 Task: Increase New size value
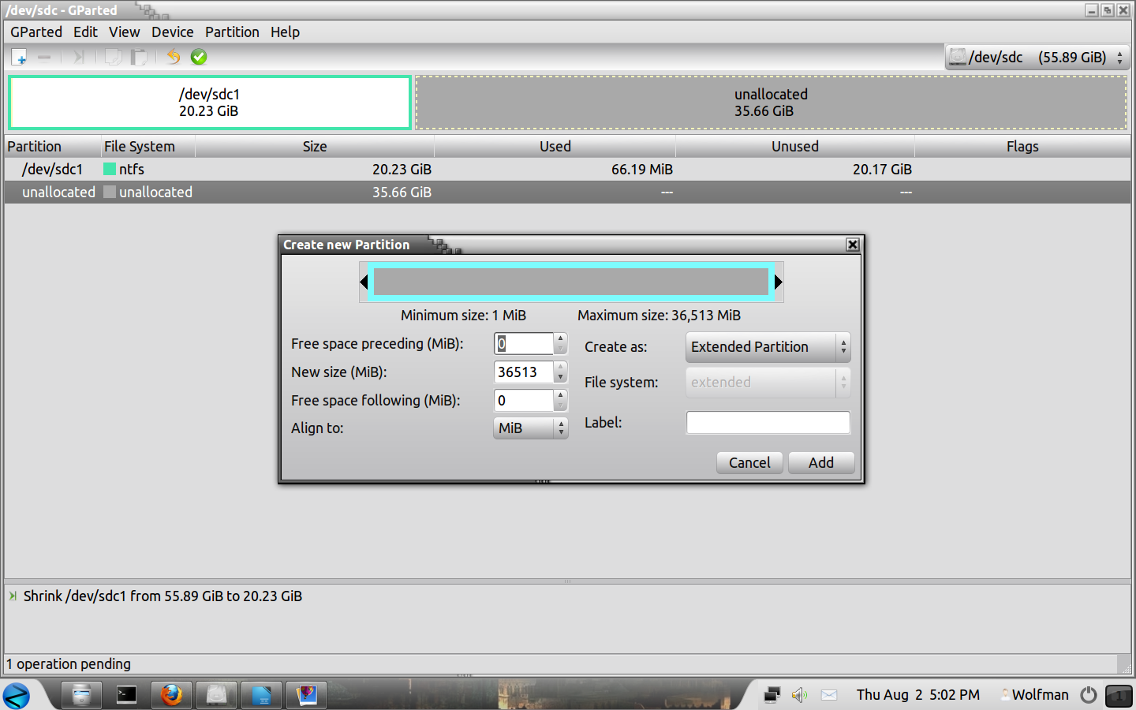coord(561,367)
